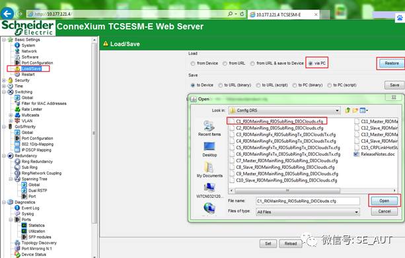This screenshot has width=405, height=258.
Task: Open SFP modules entry
Action: tap(40, 237)
